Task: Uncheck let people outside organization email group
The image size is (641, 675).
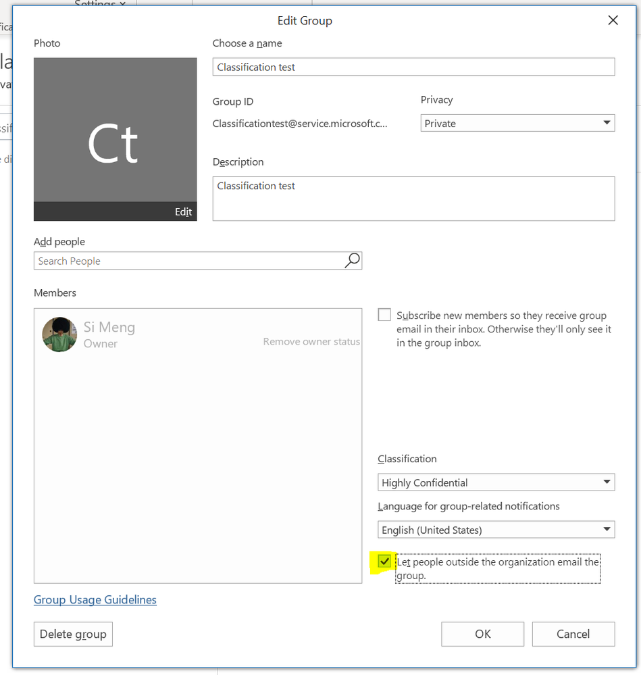Action: click(384, 561)
